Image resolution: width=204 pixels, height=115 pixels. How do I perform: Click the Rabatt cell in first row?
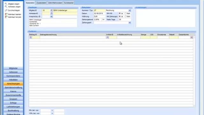[174, 37]
